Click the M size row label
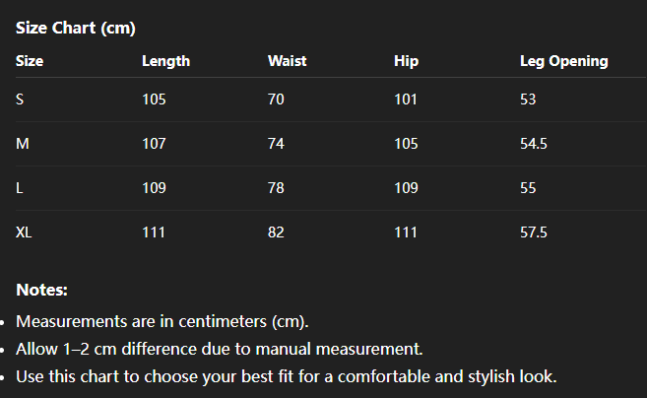 click(23, 144)
